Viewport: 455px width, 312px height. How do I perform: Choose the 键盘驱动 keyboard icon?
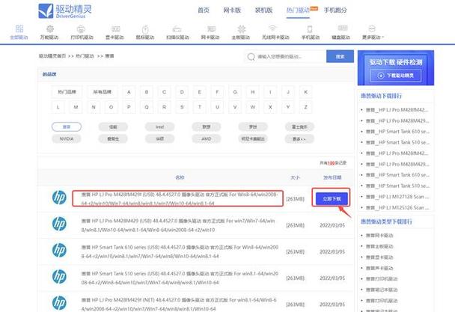[343, 28]
